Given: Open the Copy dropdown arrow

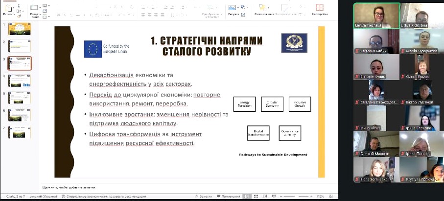Looking at the screenshot, I should click(22, 11).
